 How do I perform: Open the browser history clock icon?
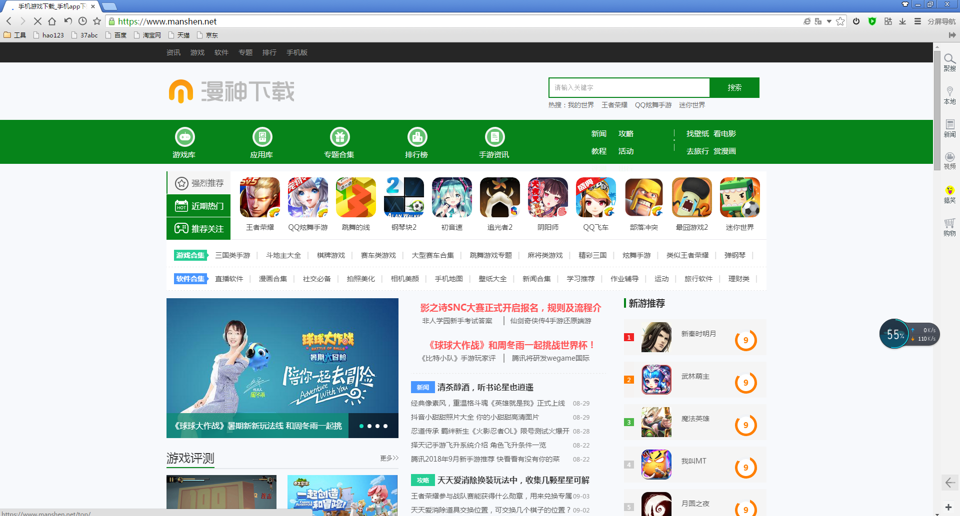(x=82, y=21)
